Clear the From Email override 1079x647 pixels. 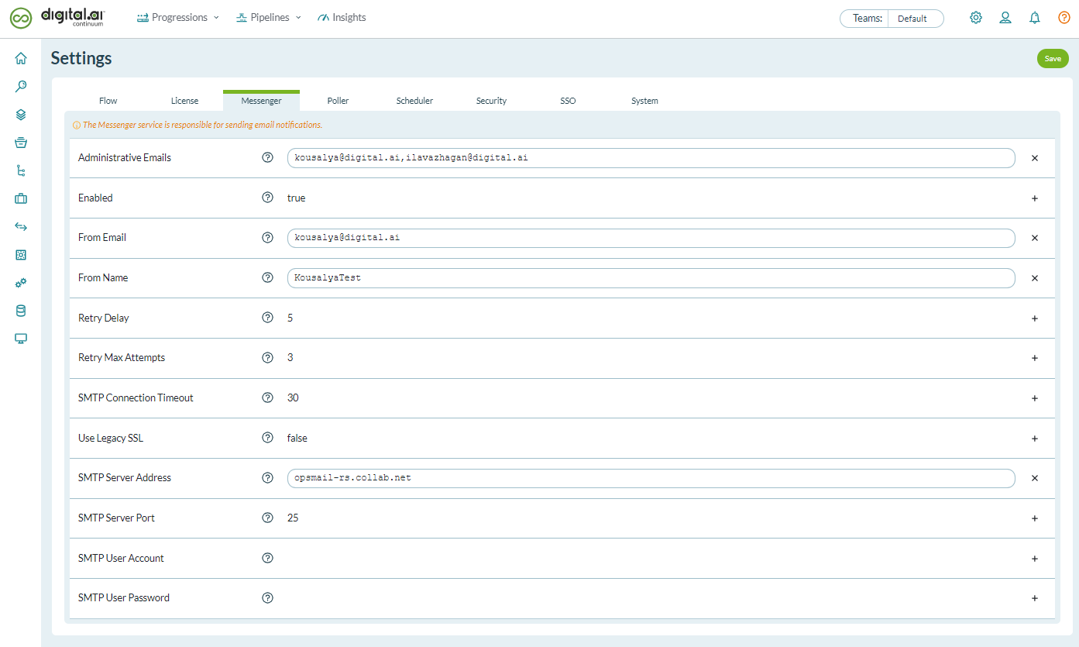(x=1035, y=238)
